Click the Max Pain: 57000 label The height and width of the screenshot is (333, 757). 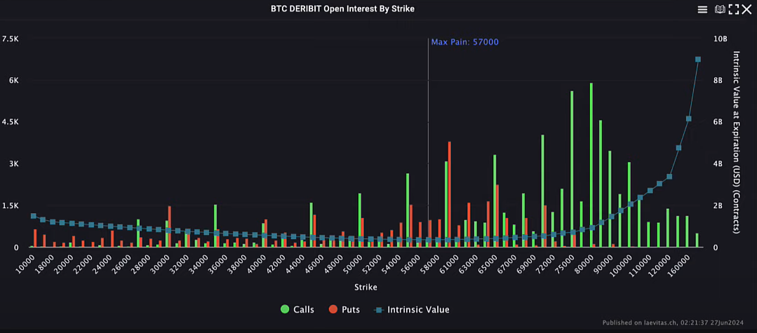(464, 42)
